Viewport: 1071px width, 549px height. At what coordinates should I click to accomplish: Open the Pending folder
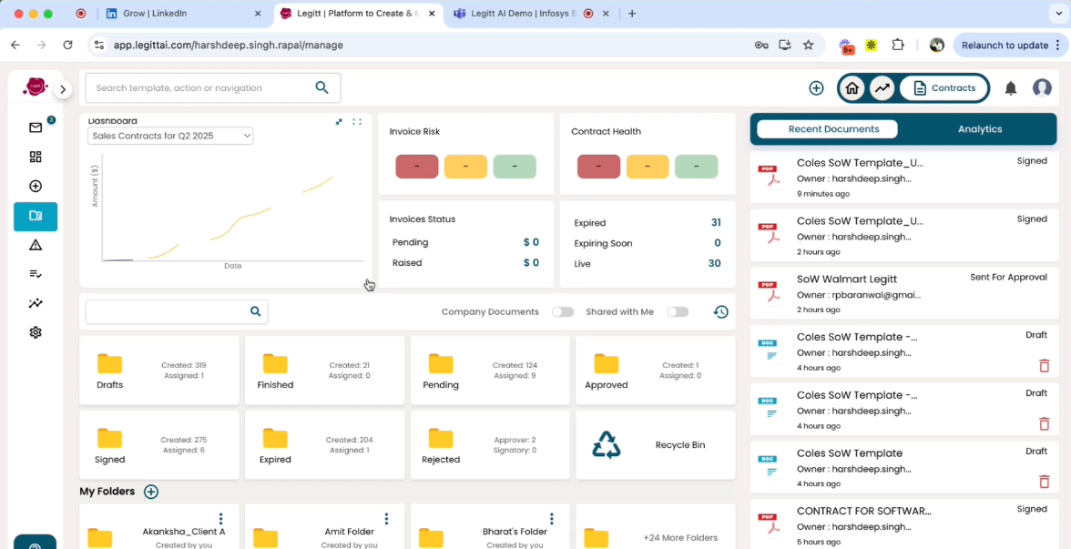click(x=490, y=371)
